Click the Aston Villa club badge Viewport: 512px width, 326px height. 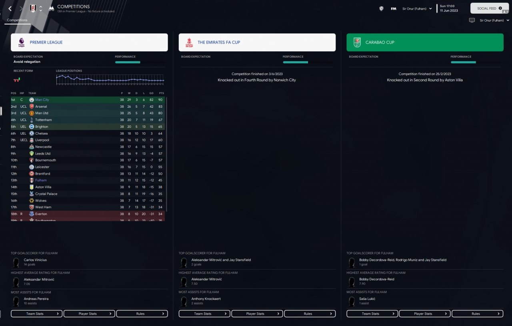(x=32, y=187)
